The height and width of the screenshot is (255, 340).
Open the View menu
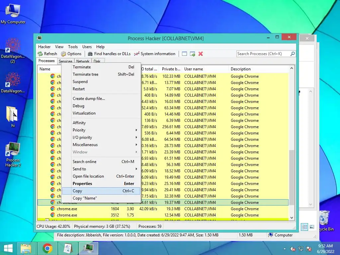pos(59,46)
